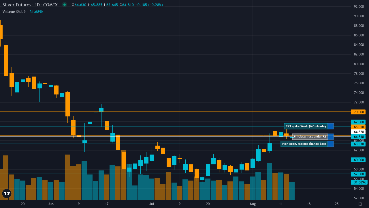Image resolution: width=369 pixels, height=208 pixels.
Task: Open chart settings gear icon
Action: click(360, 204)
